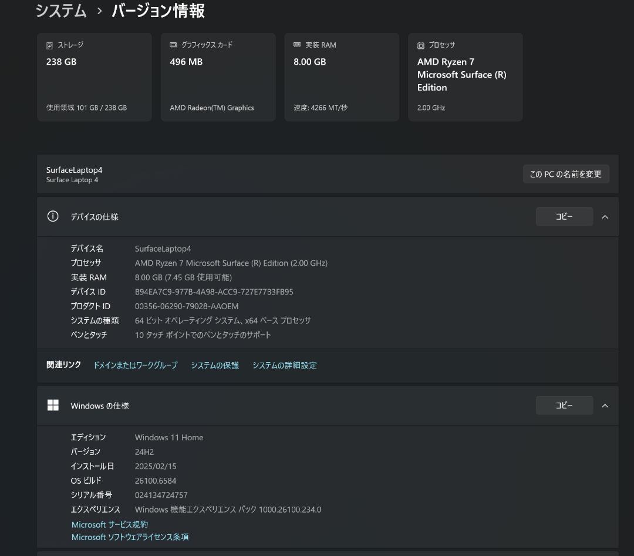Screen dimensions: 634x556
Task: Click the Windows logo beside Windows の仕様
Action: point(53,405)
